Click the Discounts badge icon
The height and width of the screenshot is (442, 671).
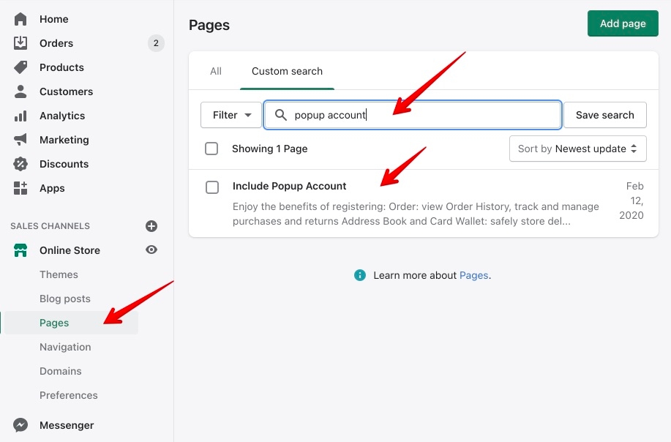[20, 164]
